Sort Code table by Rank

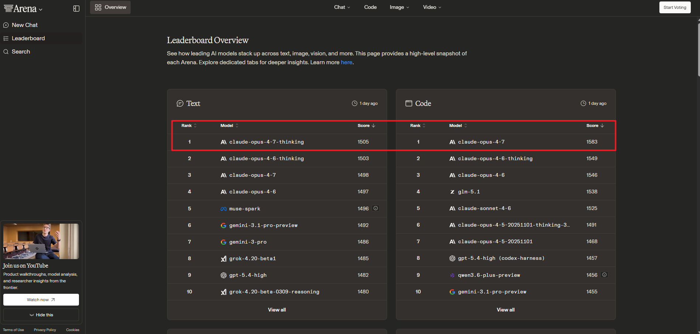[x=418, y=125]
